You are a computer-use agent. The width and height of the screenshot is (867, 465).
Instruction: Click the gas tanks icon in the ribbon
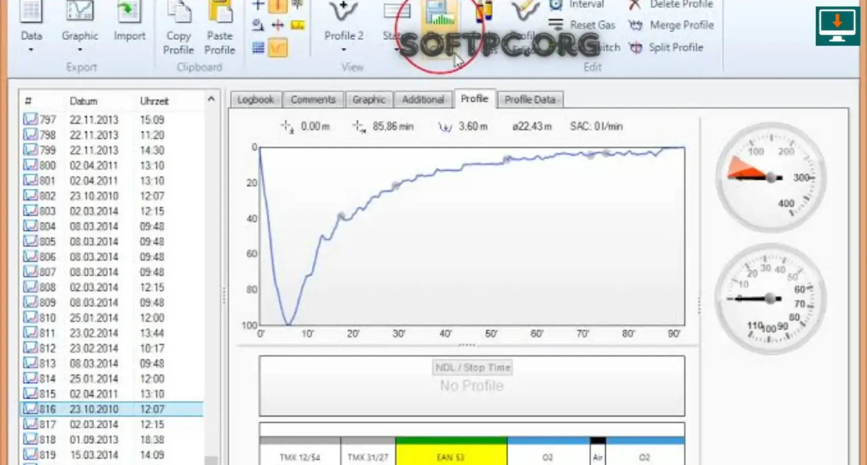[483, 12]
